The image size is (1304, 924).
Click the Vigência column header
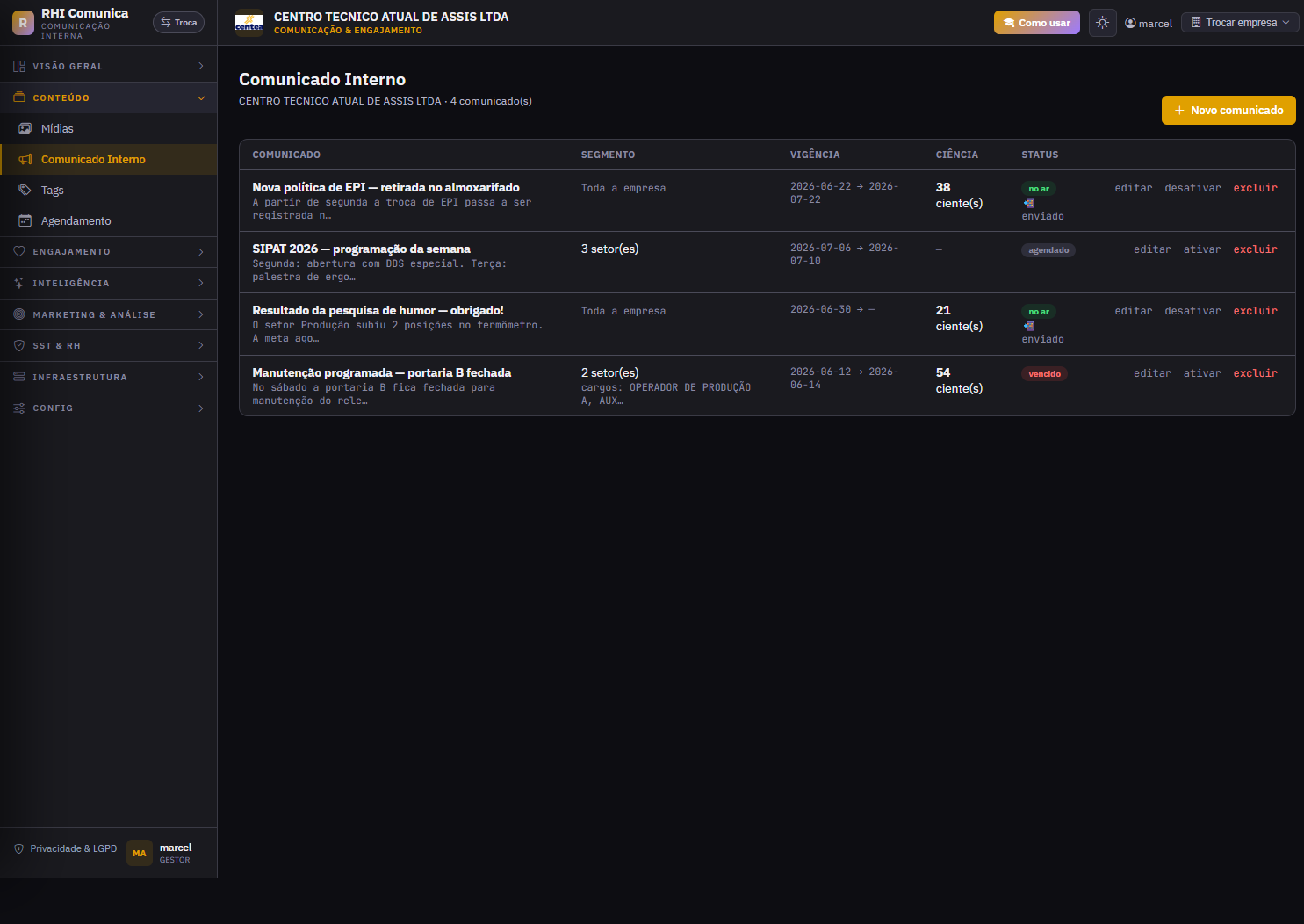[x=815, y=155]
